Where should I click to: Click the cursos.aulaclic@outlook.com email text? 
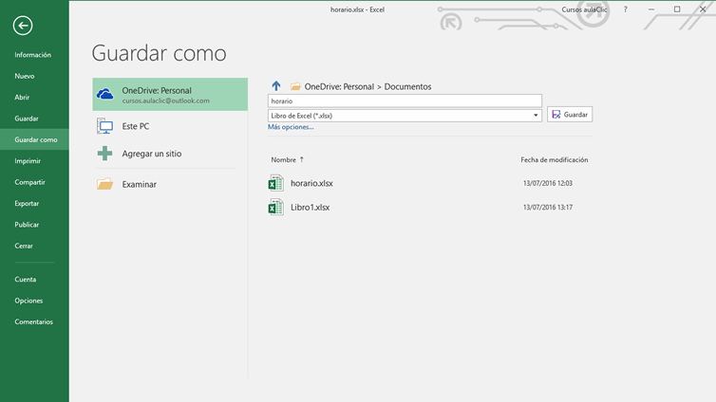pos(166,100)
